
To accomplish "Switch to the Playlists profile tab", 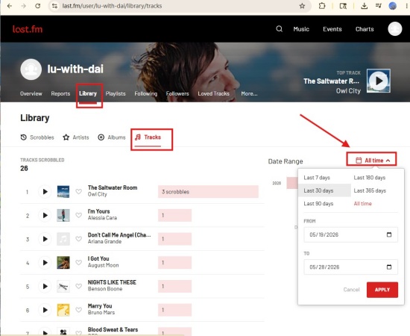I will click(x=116, y=93).
